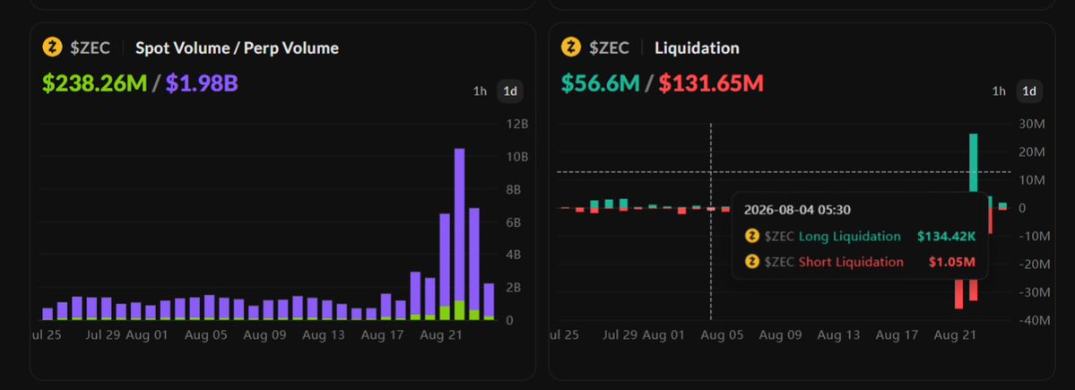The image size is (1075, 390).
Task: Click the 30M axis label on liquidation chart
Action: [1031, 124]
